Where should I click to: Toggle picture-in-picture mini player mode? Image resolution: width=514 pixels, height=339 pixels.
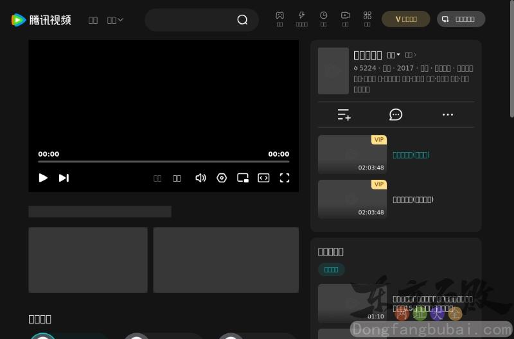coord(243,178)
